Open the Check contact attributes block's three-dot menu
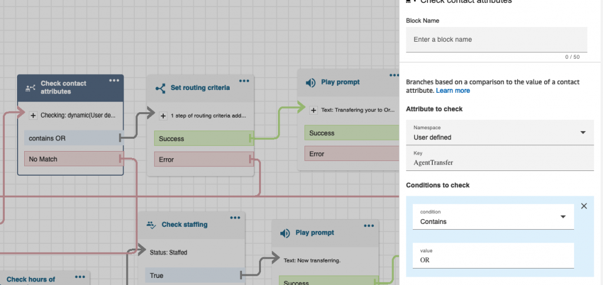603x285 pixels. coord(114,80)
